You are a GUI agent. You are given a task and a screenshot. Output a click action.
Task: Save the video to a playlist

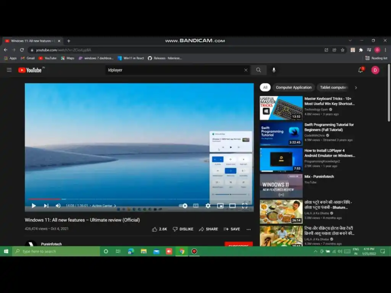coord(232,229)
